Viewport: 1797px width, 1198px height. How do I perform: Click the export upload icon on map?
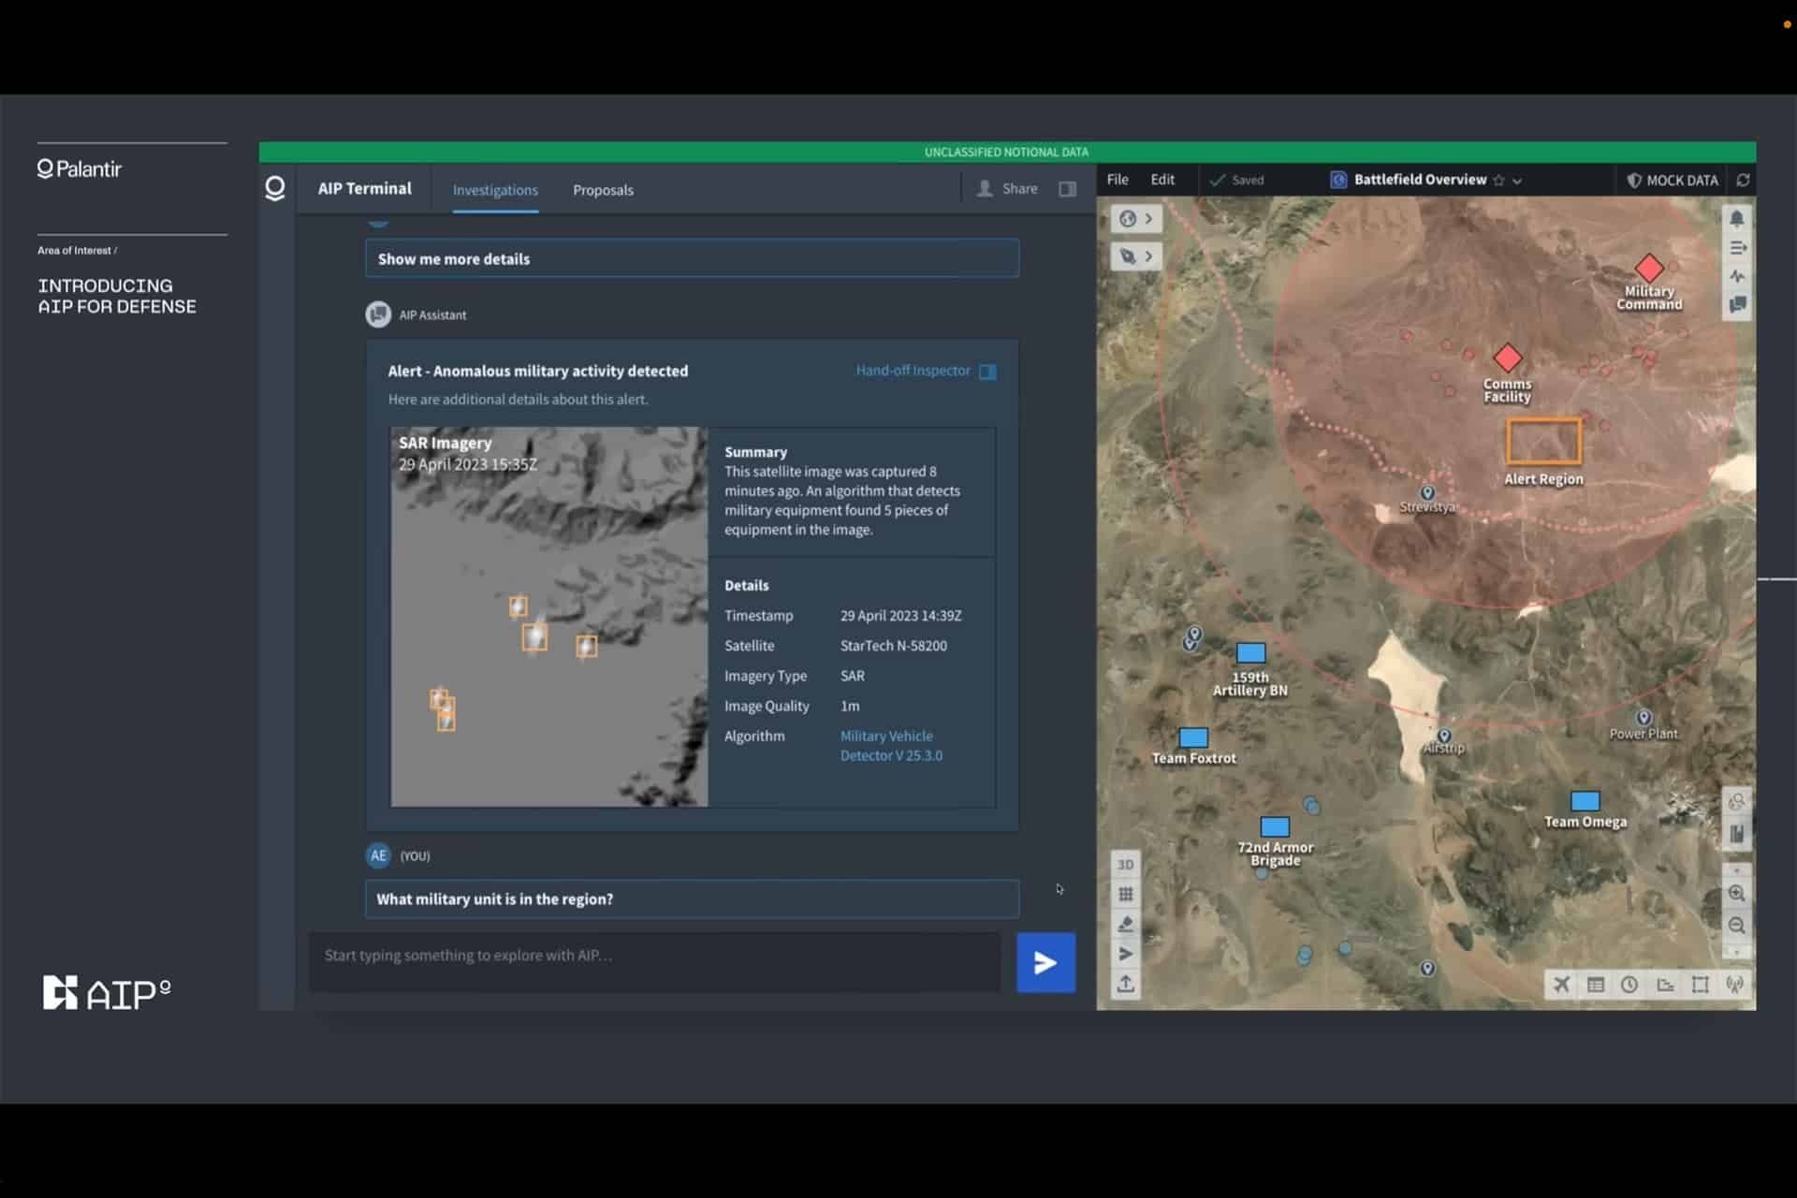tap(1126, 985)
